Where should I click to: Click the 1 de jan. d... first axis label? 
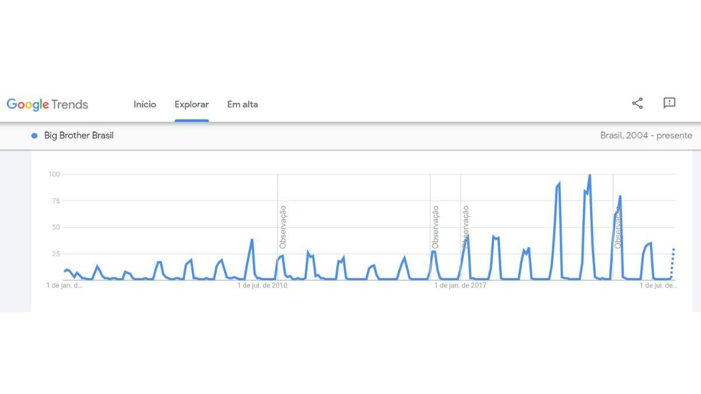[x=64, y=285]
